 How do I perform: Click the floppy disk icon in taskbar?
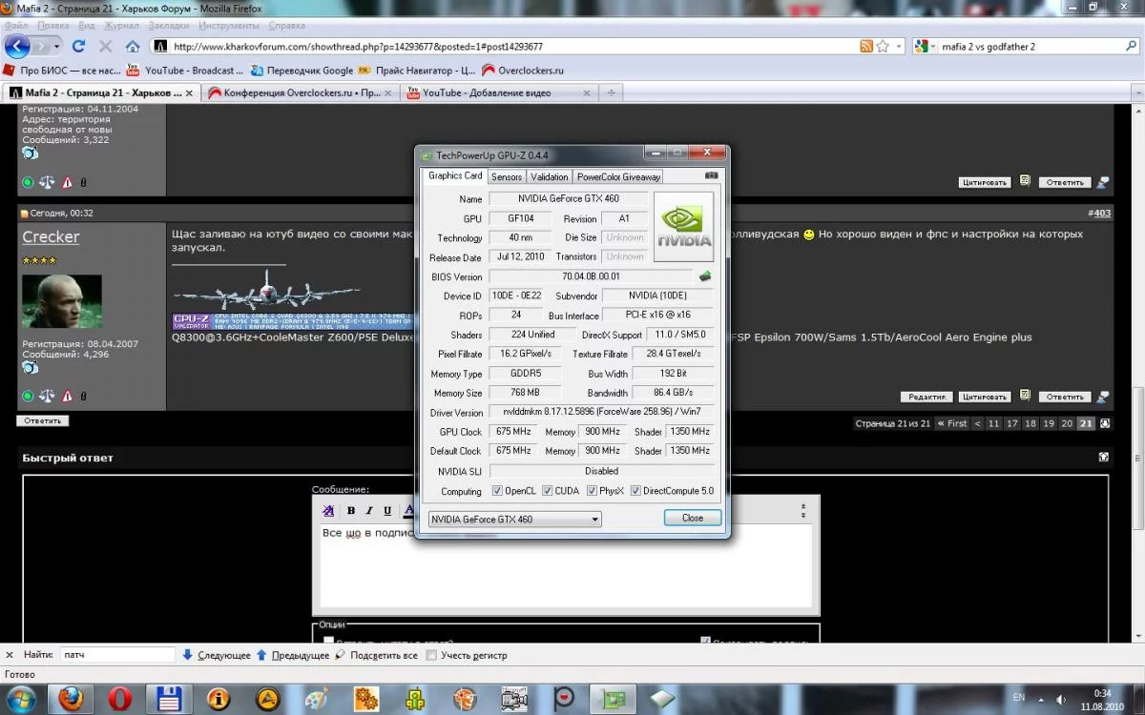pyautogui.click(x=169, y=699)
